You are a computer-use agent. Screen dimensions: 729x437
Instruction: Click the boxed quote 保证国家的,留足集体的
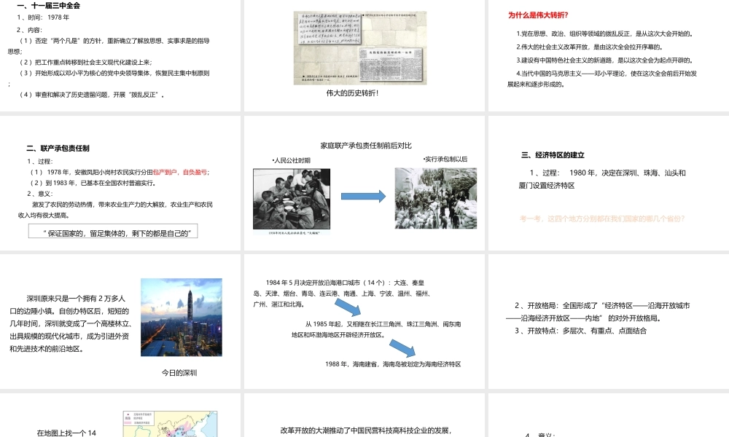[x=113, y=232]
